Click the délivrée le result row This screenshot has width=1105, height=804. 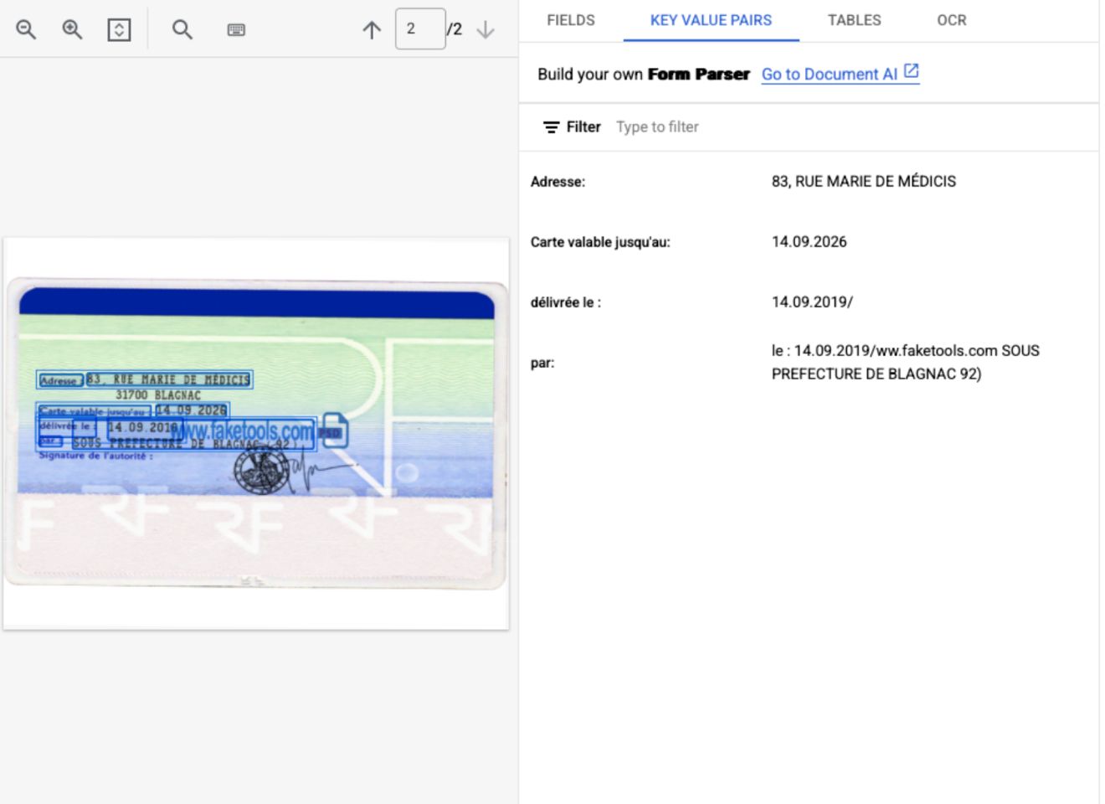[808, 302]
